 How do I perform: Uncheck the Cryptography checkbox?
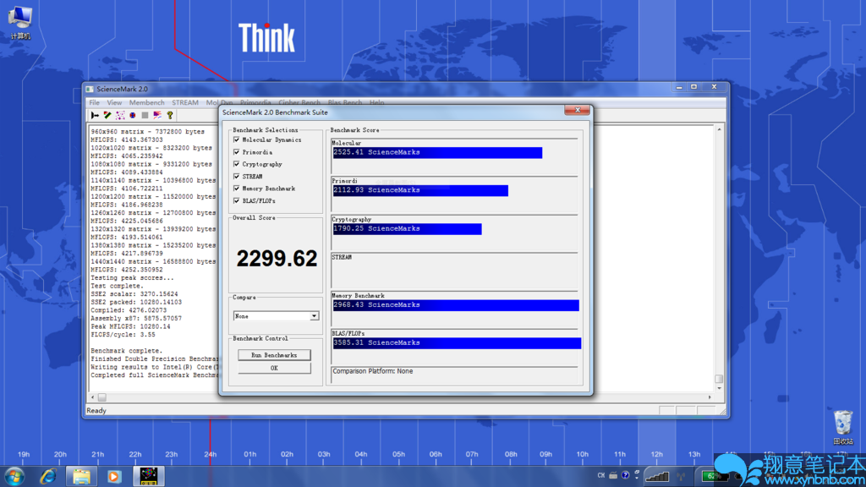click(237, 164)
